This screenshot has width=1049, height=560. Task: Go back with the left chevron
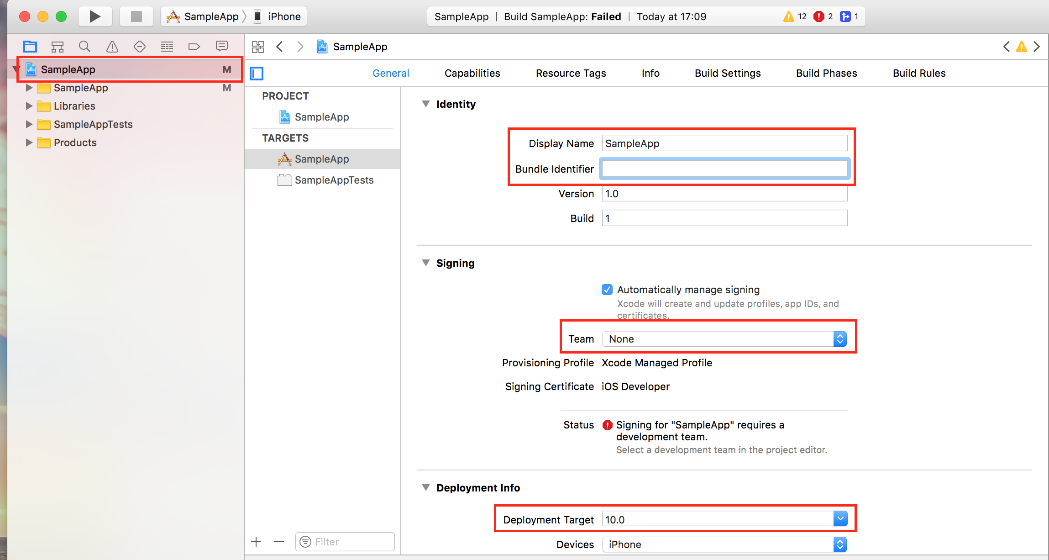279,47
